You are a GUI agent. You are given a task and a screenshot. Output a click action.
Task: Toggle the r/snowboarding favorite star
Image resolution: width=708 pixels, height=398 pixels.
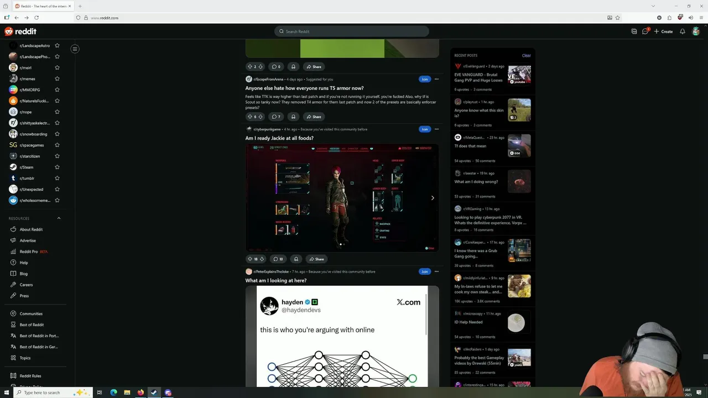(x=57, y=134)
